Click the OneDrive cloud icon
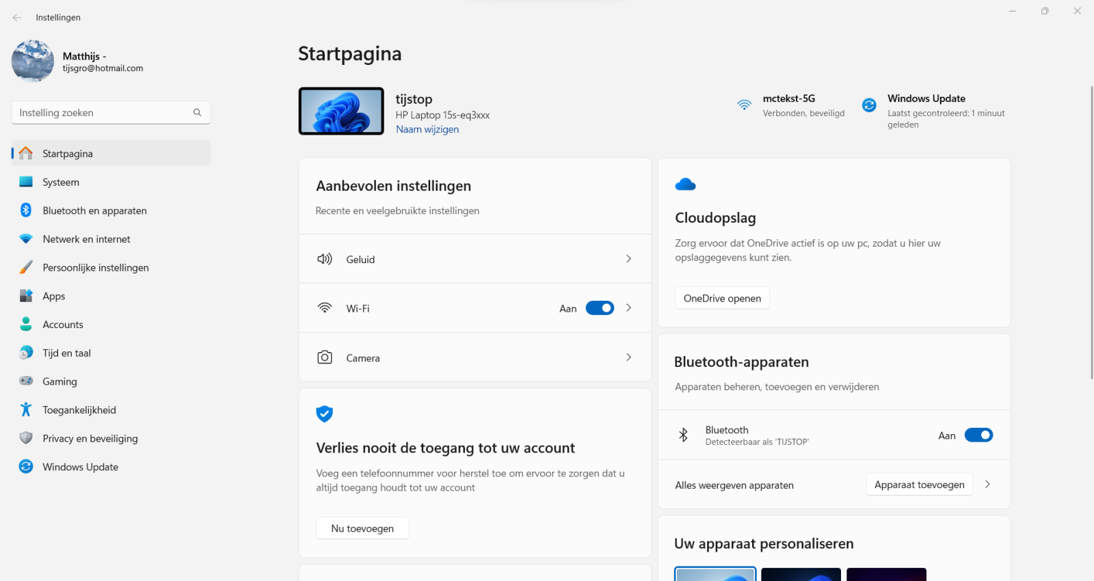Viewport: 1094px width, 581px height. [x=685, y=185]
